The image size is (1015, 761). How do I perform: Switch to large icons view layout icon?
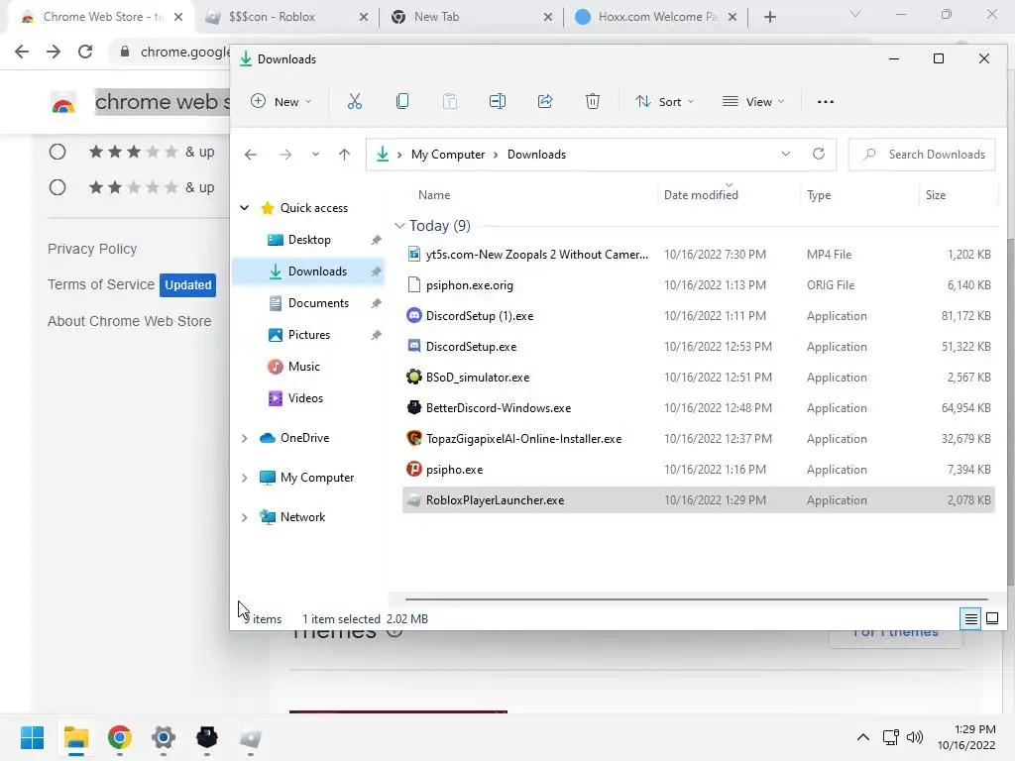[991, 619]
